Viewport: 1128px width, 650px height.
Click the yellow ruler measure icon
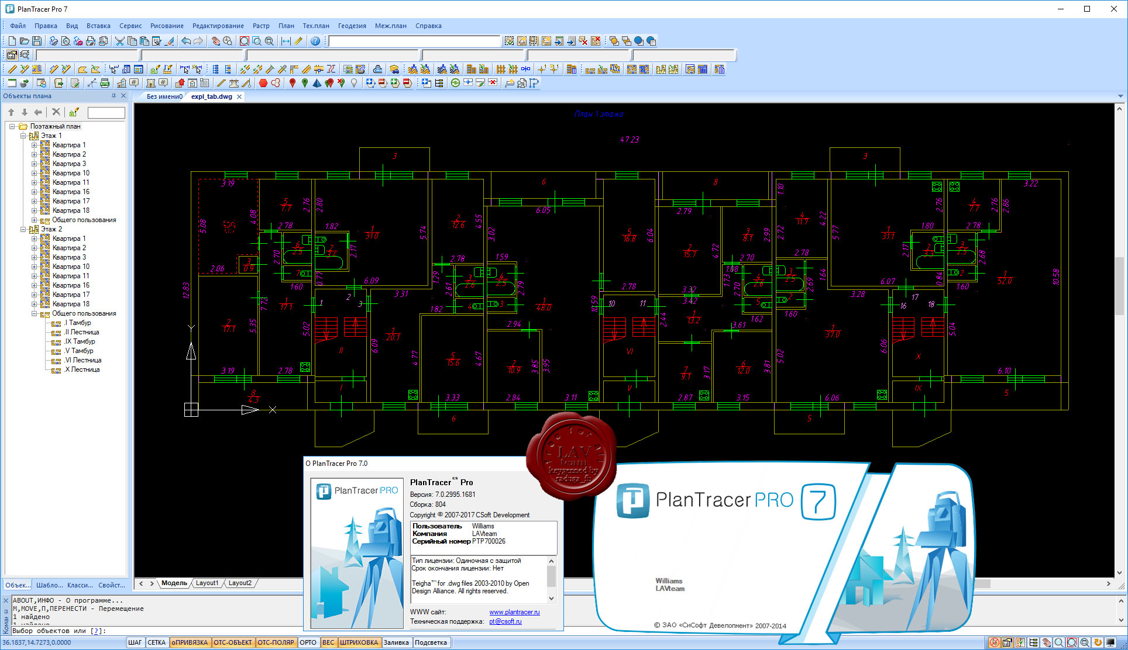(298, 41)
